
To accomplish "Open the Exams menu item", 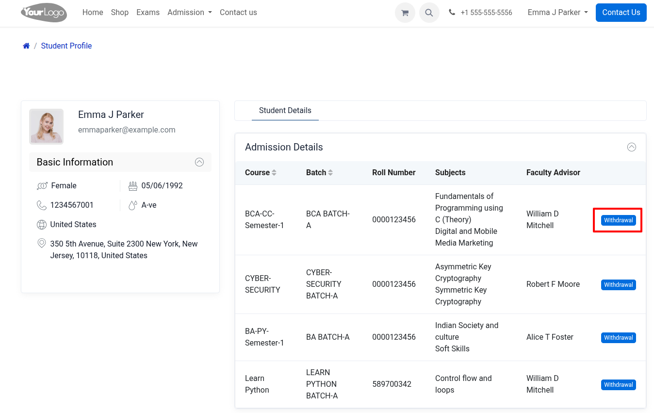I will pos(148,13).
